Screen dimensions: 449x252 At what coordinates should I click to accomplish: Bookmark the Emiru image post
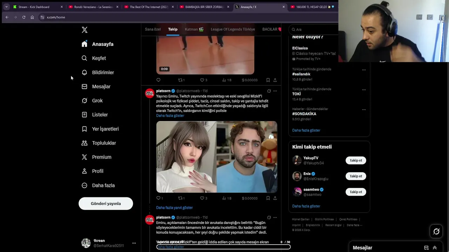coord(268,198)
